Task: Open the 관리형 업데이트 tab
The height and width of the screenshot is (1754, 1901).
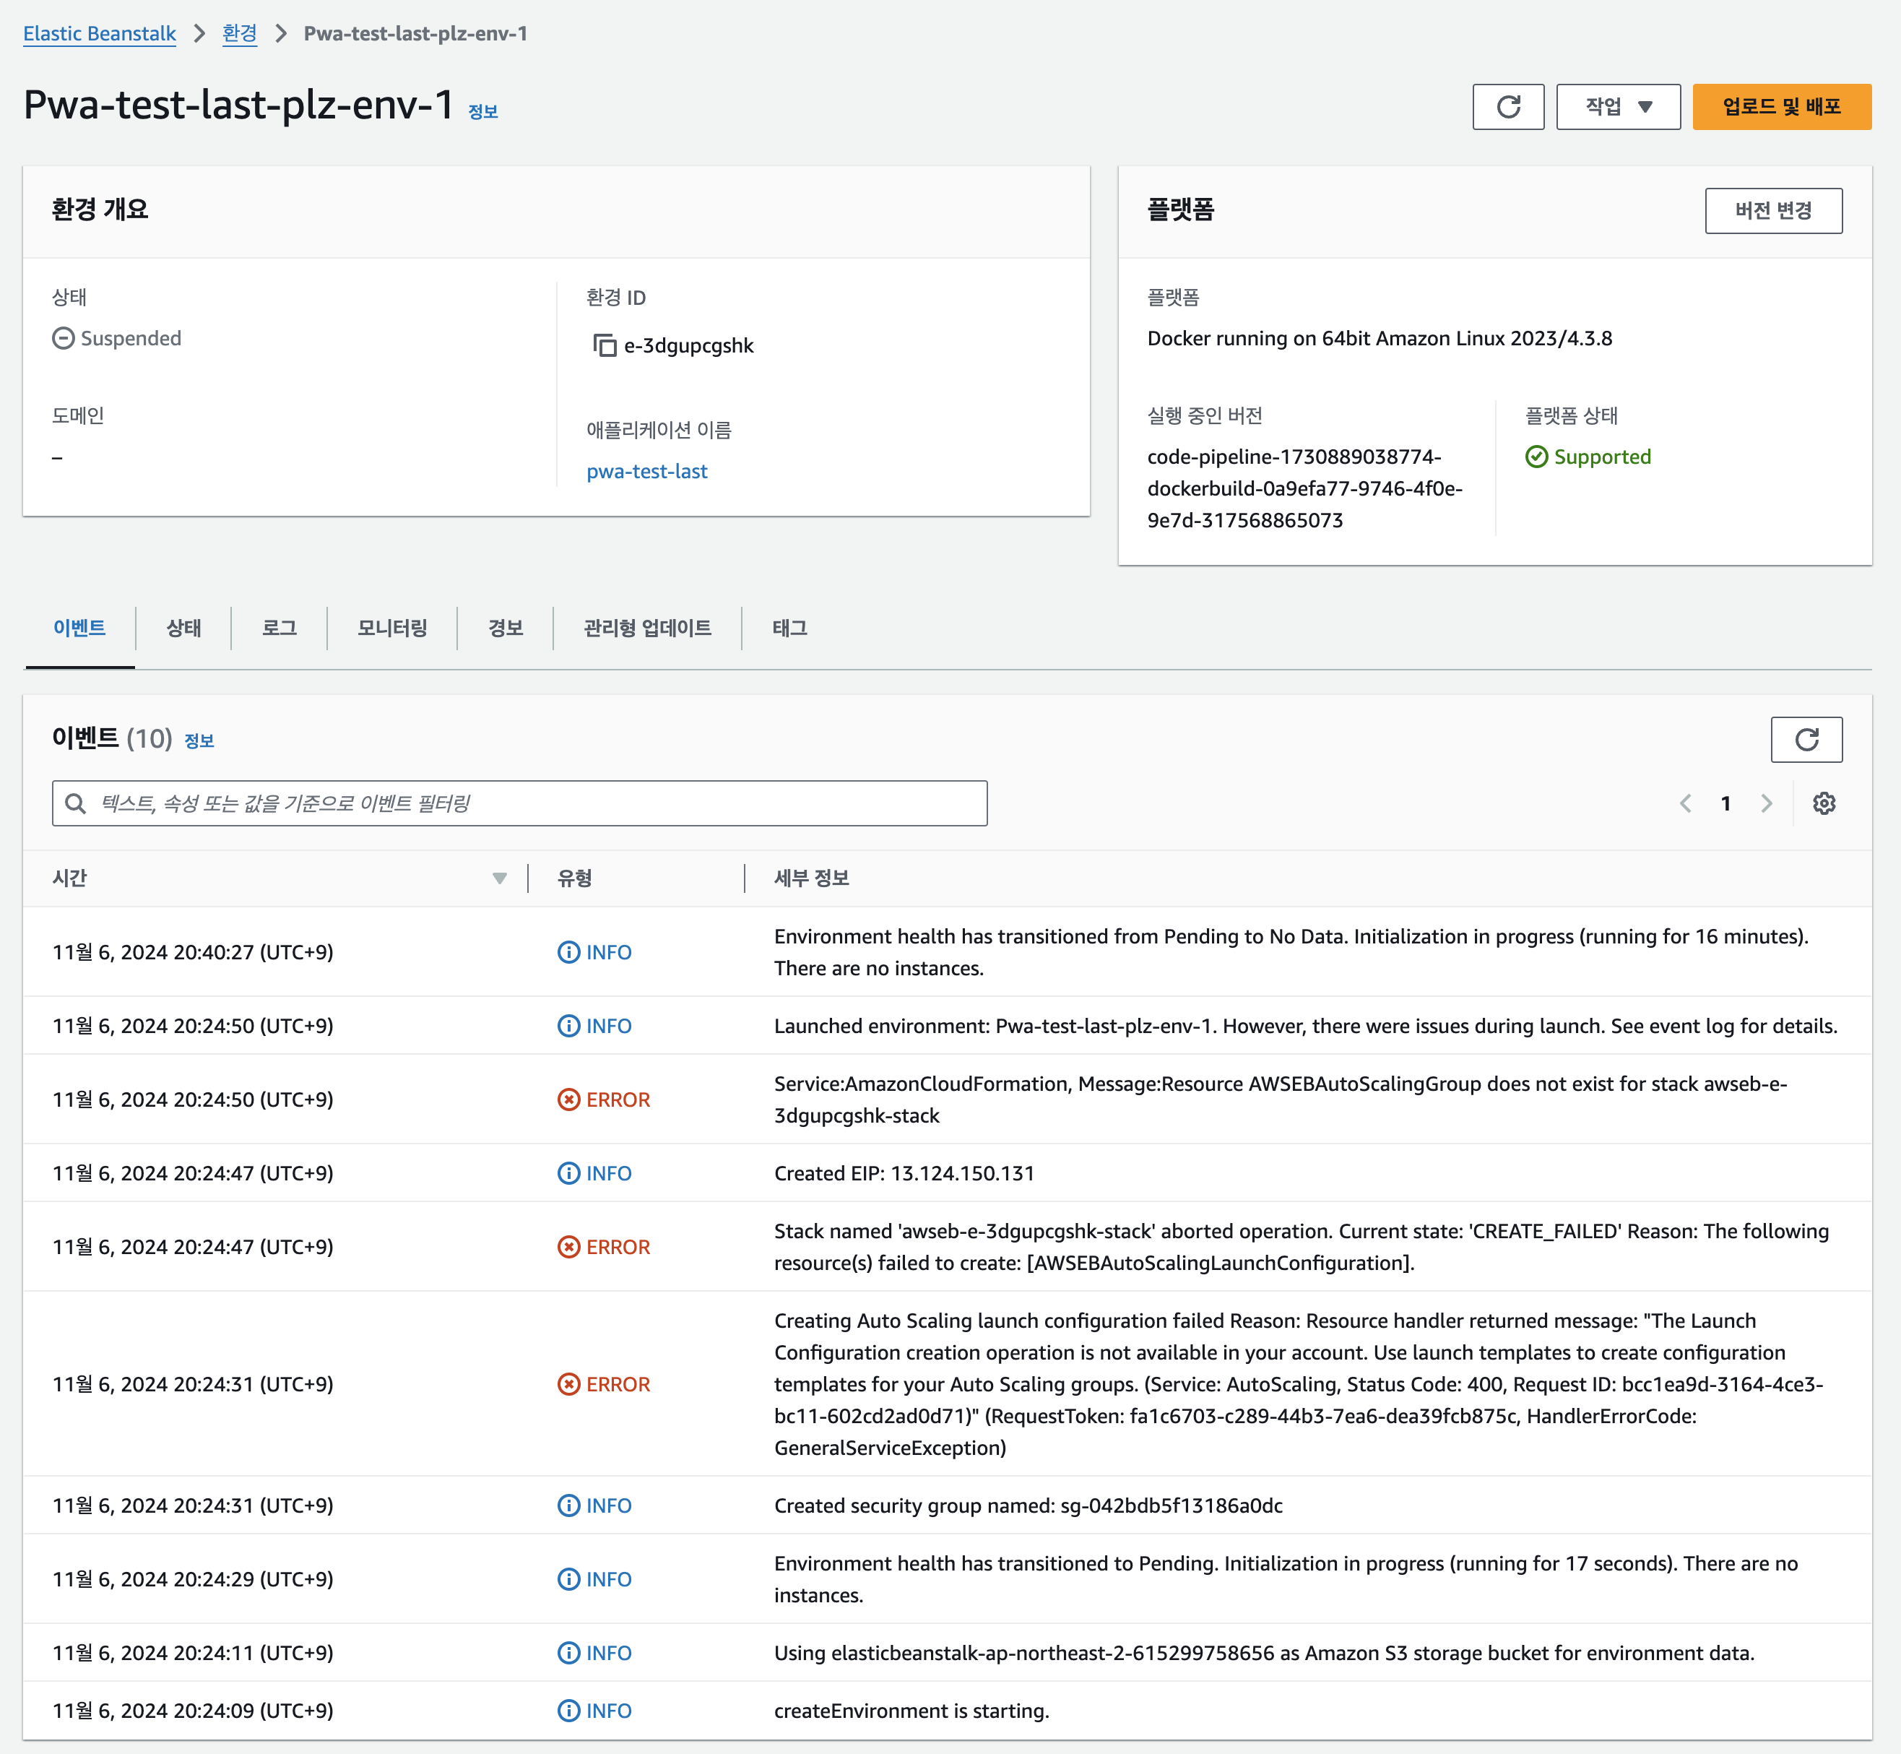Action: coord(647,627)
